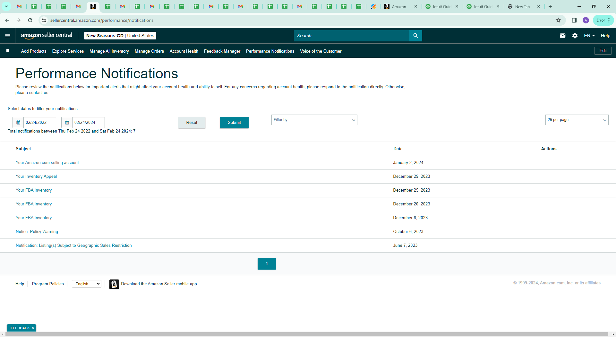616x337 pixels.
Task: Bookmark this page with the star icon
Action: coord(558,20)
